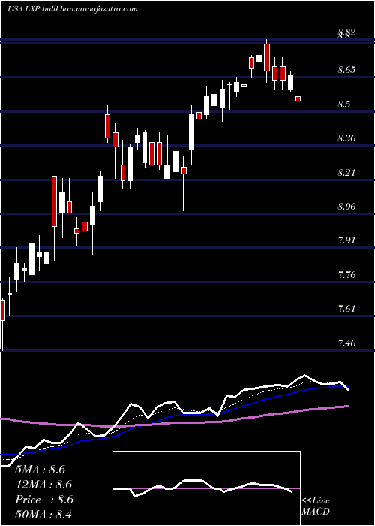The height and width of the screenshot is (526, 375).
Task: Select the 8.65 price level label
Action: pyautogui.click(x=346, y=70)
